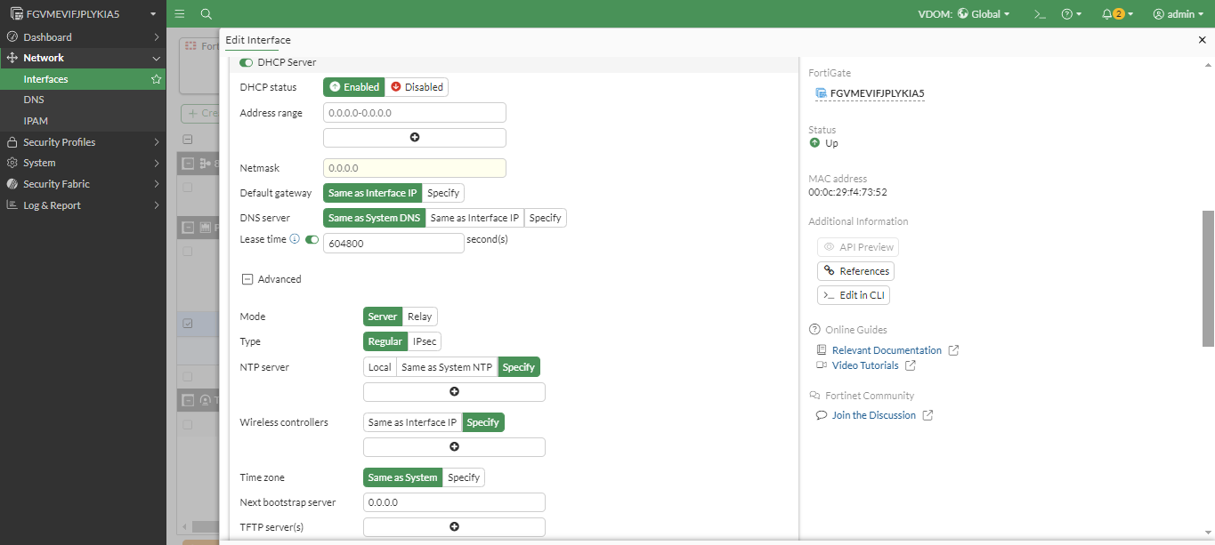
Task: Add an address range with plus icon
Action: 415,138
